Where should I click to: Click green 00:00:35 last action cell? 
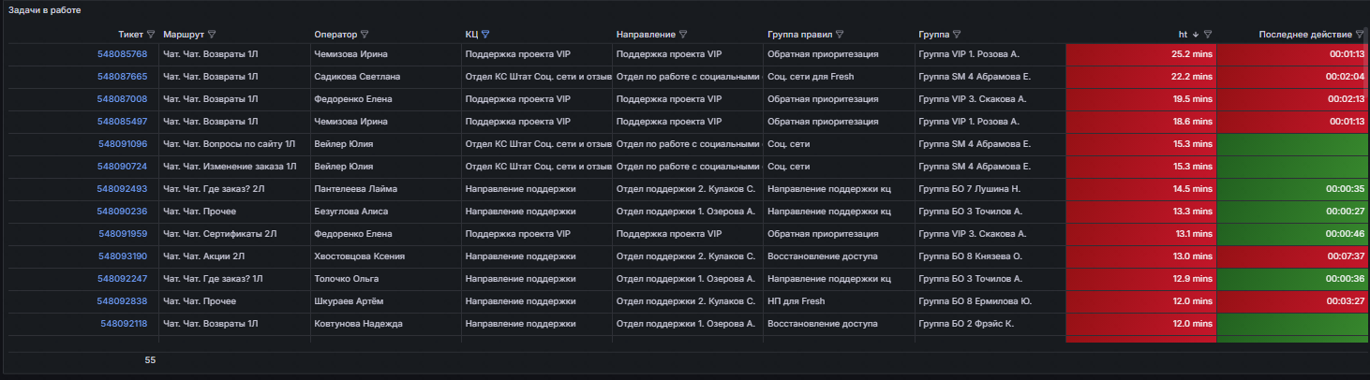[x=1293, y=189]
